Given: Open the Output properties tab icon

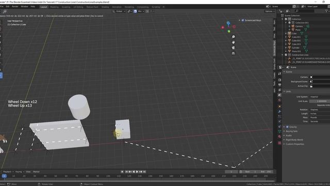Looking at the screenshot, I should [279, 85].
